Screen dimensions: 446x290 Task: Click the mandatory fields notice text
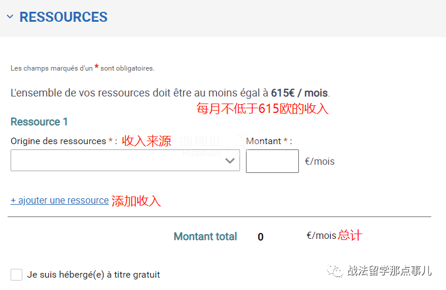pyautogui.click(x=82, y=68)
